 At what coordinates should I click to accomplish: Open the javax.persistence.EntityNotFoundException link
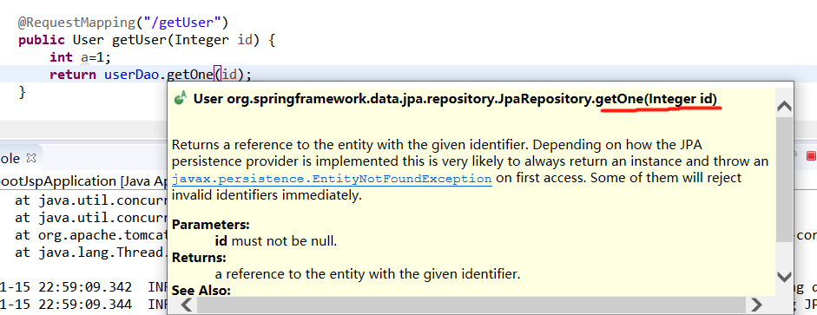click(x=332, y=179)
